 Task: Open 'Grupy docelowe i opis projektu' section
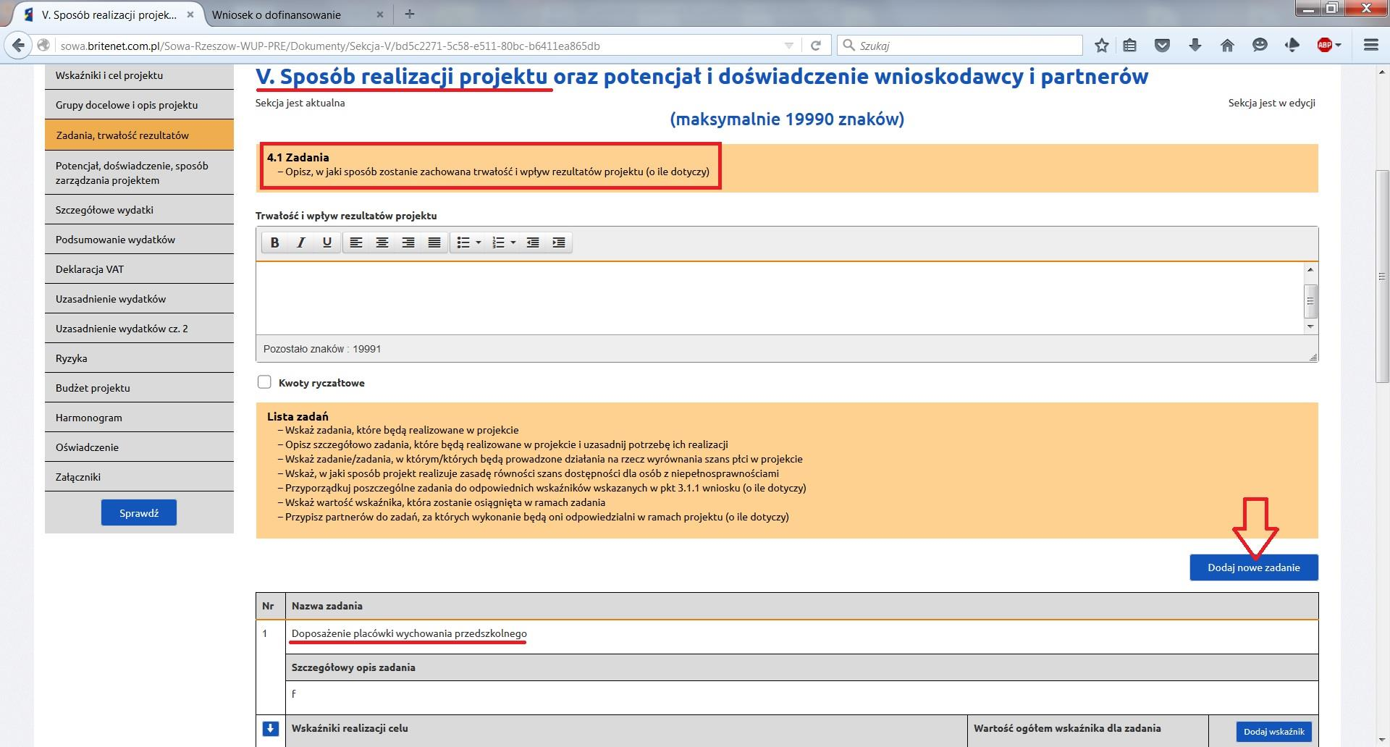pos(139,105)
